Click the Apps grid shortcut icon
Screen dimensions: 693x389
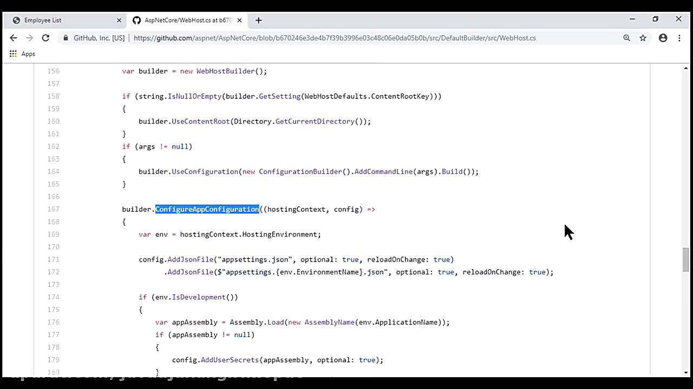pyautogui.click(x=12, y=53)
